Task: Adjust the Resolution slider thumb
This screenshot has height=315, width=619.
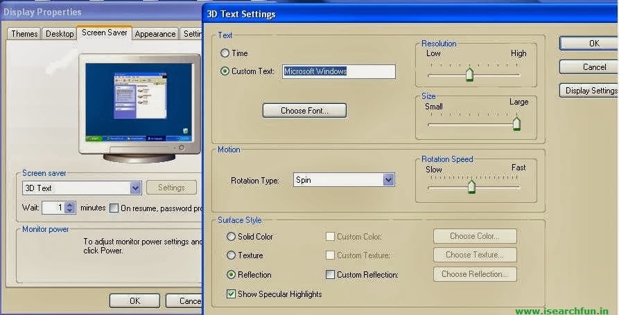Action: pyautogui.click(x=469, y=73)
